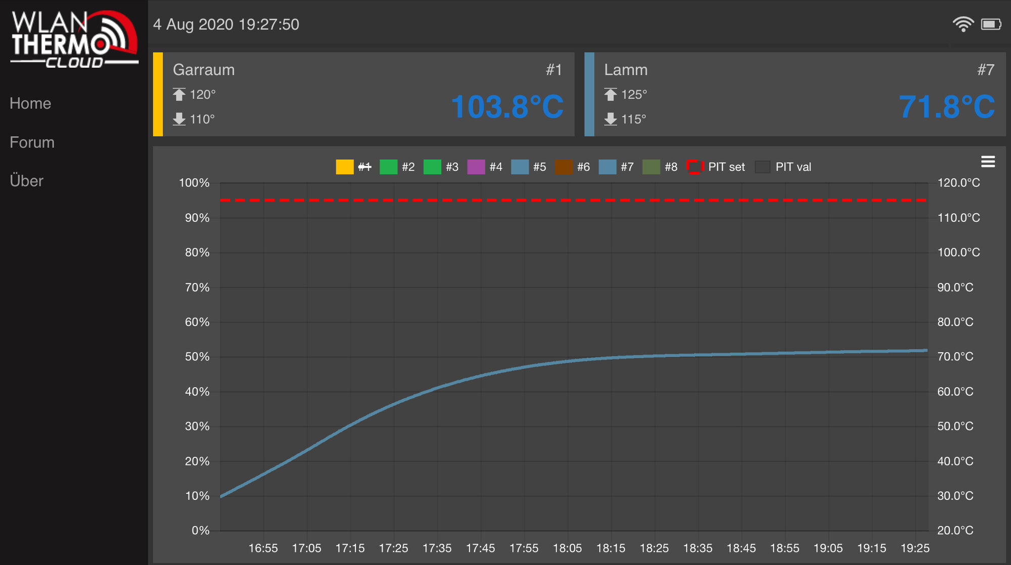The image size is (1011, 565).
Task: Toggle channel #7 series in legend
Action: tap(616, 167)
